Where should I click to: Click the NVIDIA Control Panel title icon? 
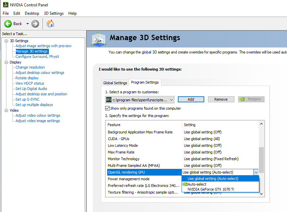click(x=5, y=5)
